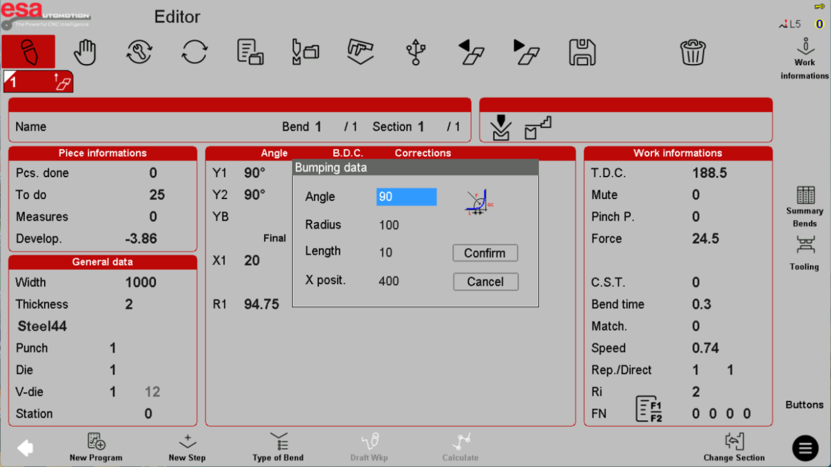This screenshot has width=831, height=467.
Task: Click the hand manual mode icon
Action: pos(84,52)
